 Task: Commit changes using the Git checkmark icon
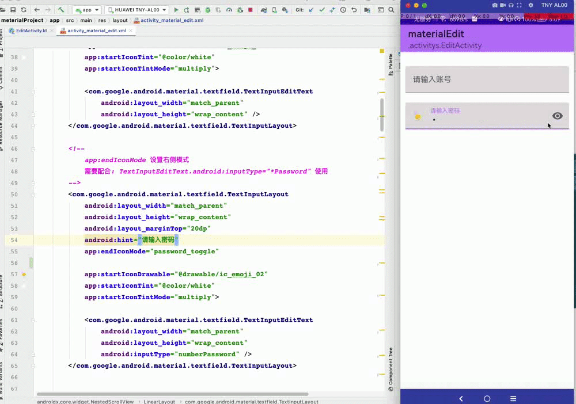point(321,9)
